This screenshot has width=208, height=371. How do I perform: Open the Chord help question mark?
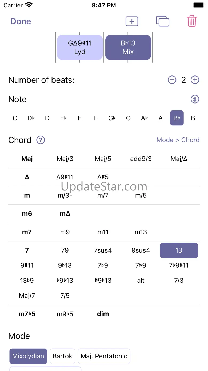pyautogui.click(x=41, y=140)
